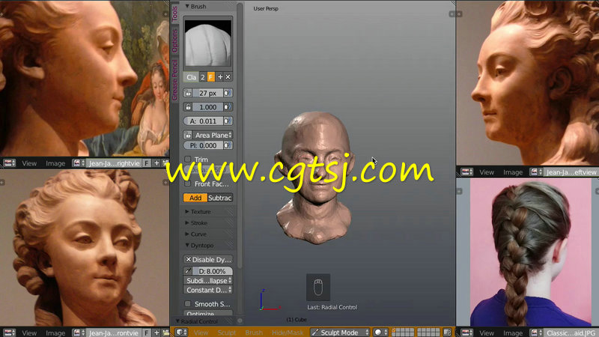The image size is (599, 337).
Task: Open the Subdivide Collapse dropdown
Action: tap(208, 280)
